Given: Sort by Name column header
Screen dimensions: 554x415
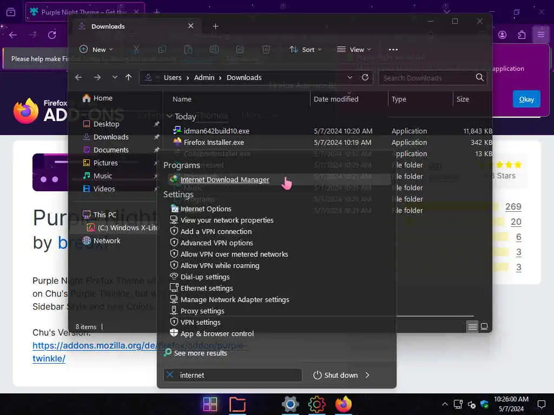Looking at the screenshot, I should click(182, 99).
